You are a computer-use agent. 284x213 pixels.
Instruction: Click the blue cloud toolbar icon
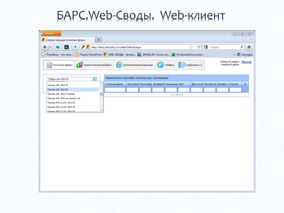coord(58,47)
